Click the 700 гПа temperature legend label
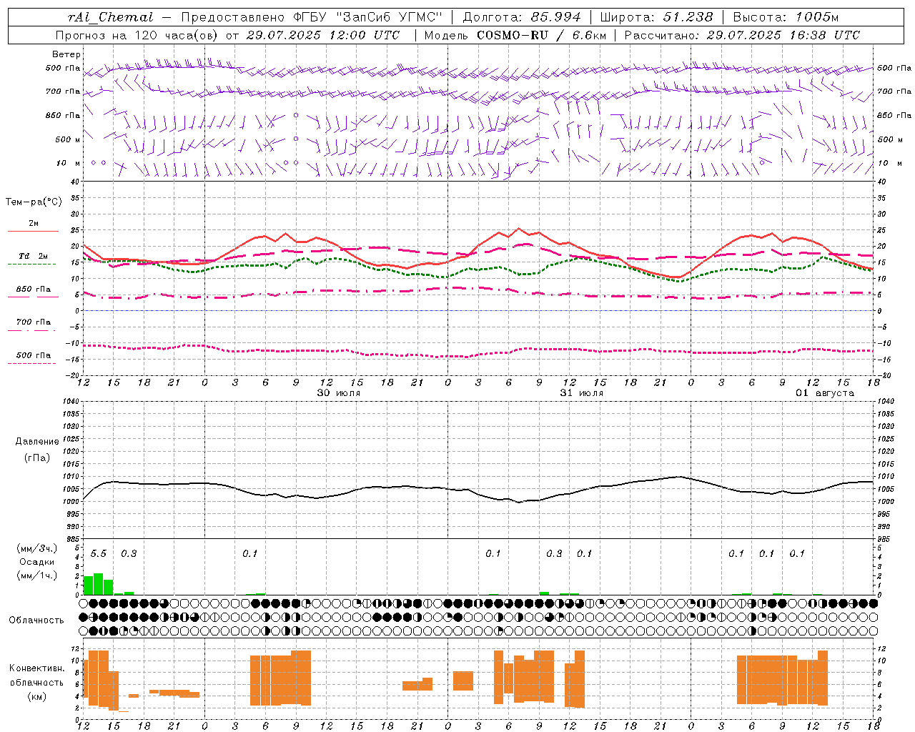Screen dimensions: 915x732 tap(34, 322)
